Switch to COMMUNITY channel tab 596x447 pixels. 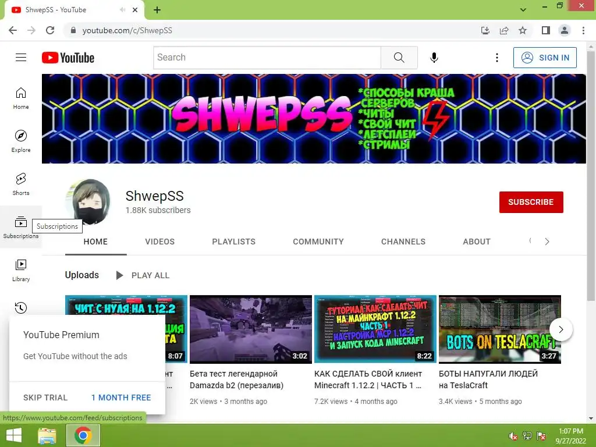click(318, 242)
